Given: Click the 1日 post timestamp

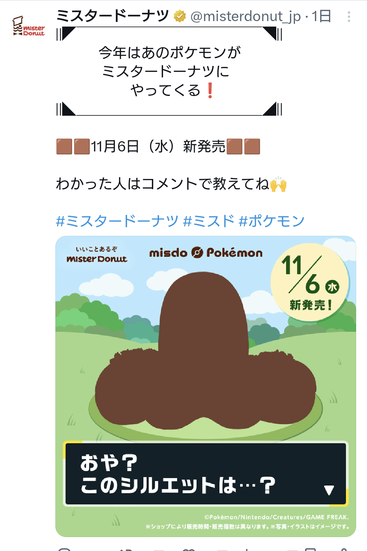Looking at the screenshot, I should [x=321, y=16].
